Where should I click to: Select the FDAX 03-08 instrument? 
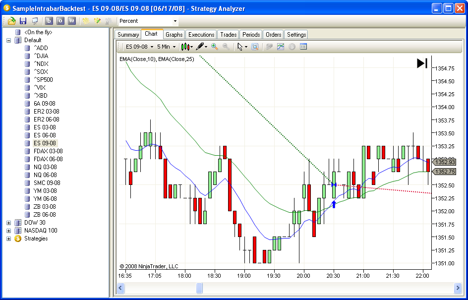coord(48,151)
